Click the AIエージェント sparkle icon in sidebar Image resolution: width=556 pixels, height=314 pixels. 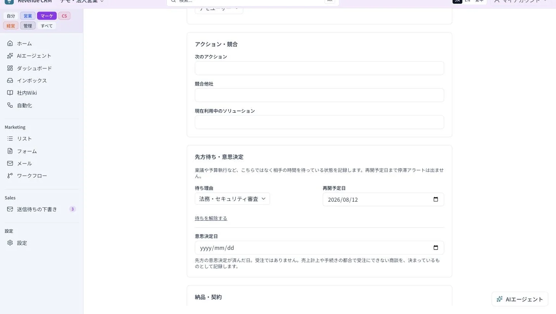coord(10,56)
